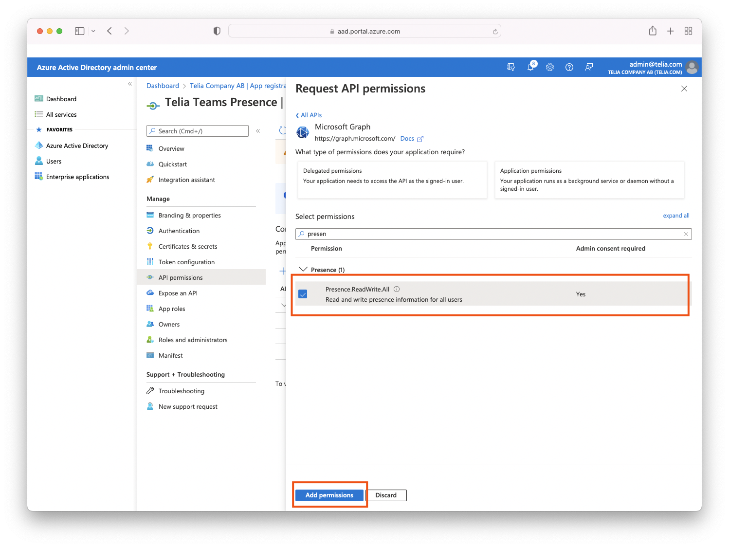Open Quickstart menu item
This screenshot has height=547, width=729.
point(173,164)
